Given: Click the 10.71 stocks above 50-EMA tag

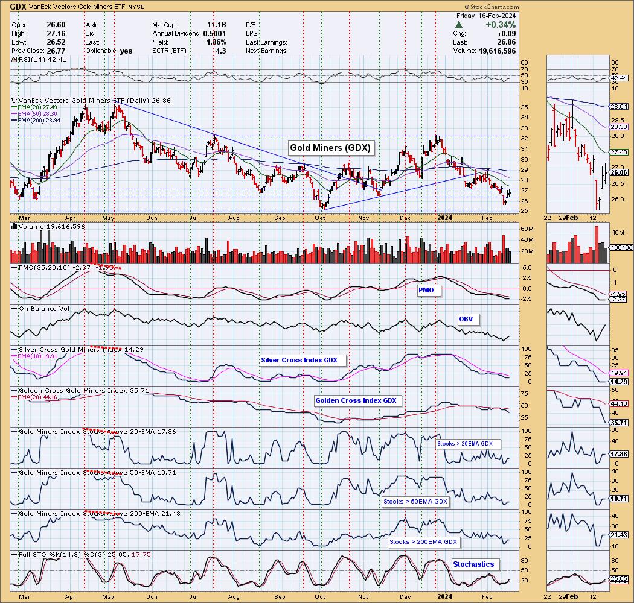Looking at the screenshot, I should pyautogui.click(x=620, y=499).
